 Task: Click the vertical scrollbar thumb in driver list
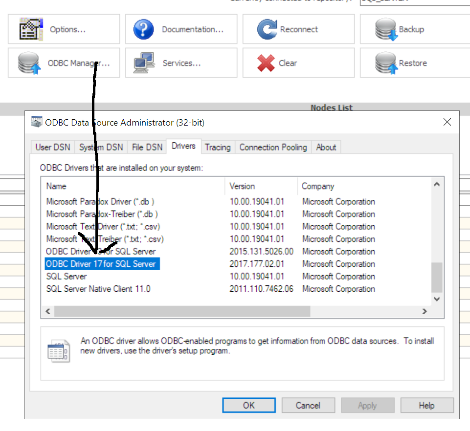coord(437,278)
